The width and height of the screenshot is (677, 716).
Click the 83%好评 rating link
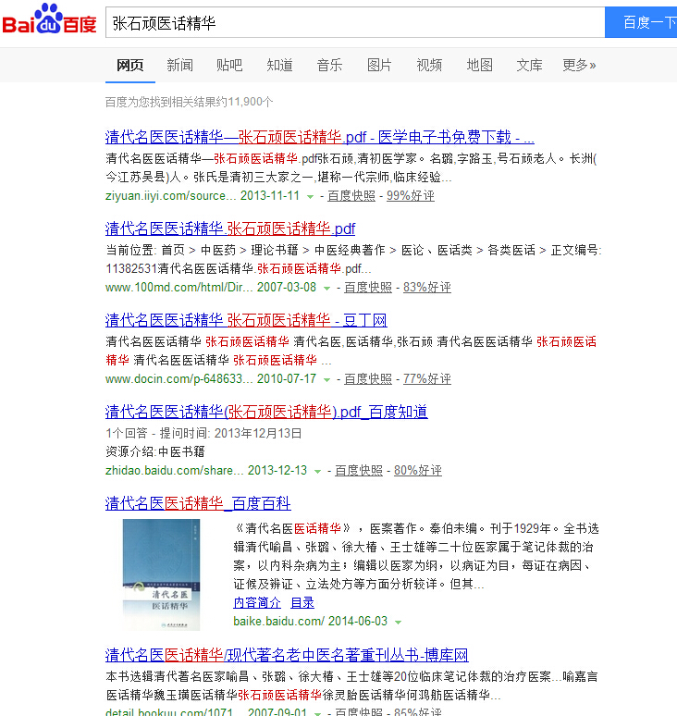click(x=427, y=287)
